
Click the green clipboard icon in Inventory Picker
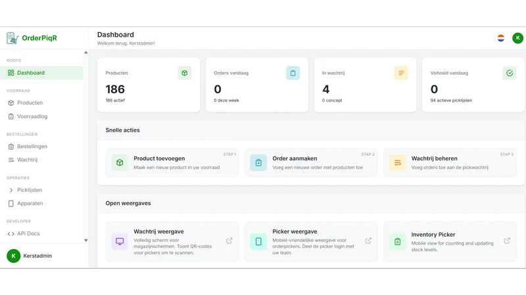[x=398, y=241]
